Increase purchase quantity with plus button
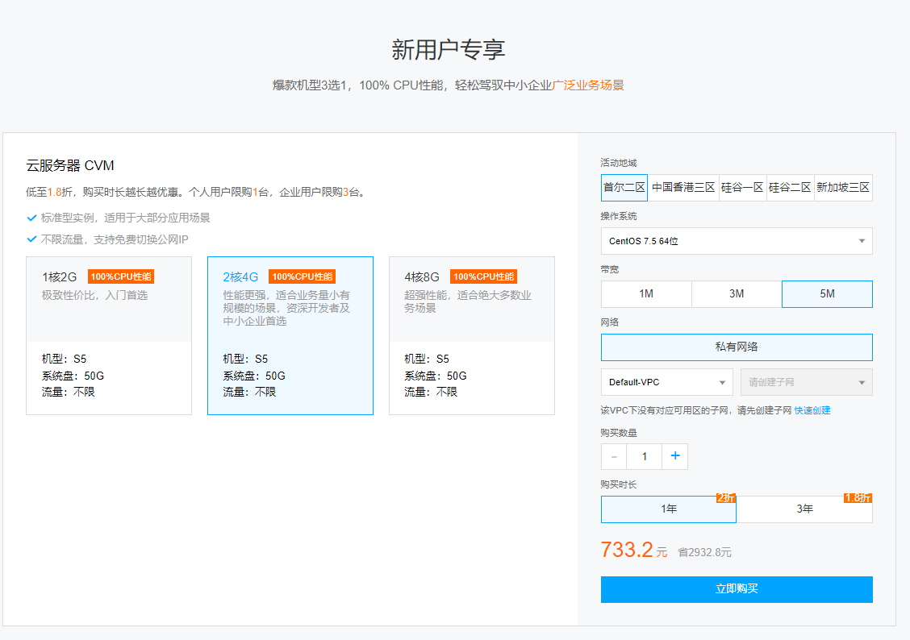The height and width of the screenshot is (640, 910). click(675, 457)
